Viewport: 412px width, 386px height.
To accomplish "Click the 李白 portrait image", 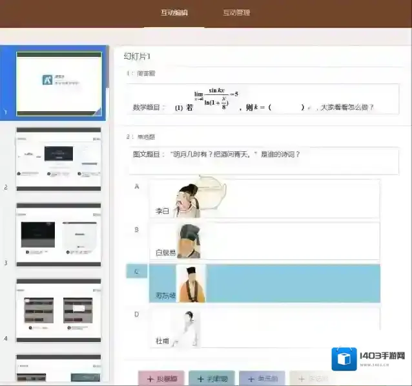I will pyautogui.click(x=198, y=197).
